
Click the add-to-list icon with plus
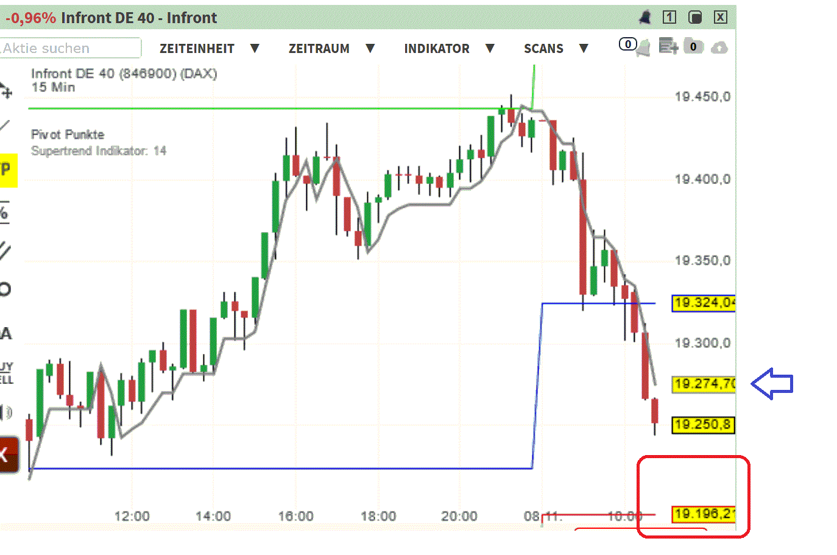(x=668, y=46)
